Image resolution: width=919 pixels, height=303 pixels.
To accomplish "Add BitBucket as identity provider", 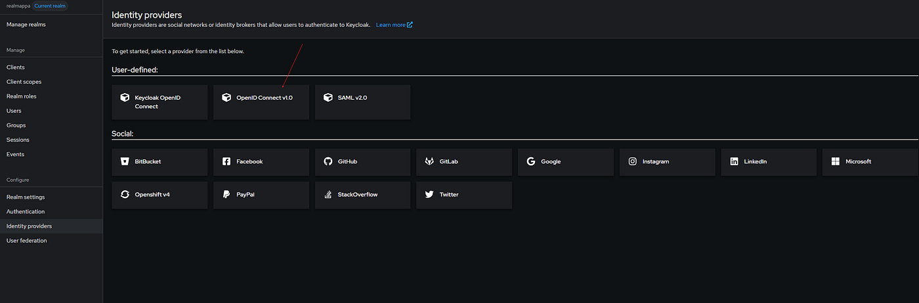I will click(x=160, y=162).
